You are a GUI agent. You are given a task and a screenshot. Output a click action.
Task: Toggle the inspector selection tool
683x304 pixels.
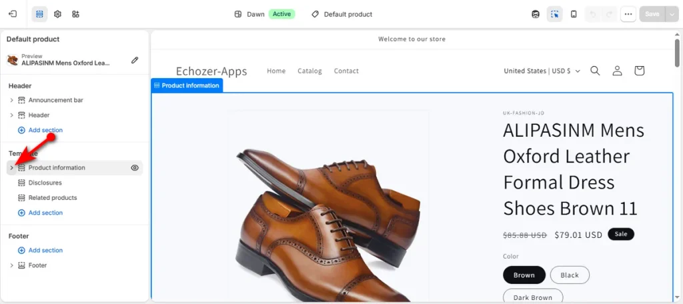coord(554,14)
